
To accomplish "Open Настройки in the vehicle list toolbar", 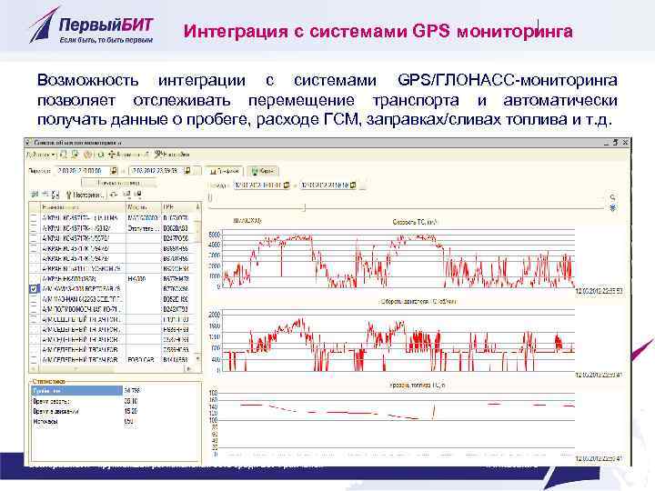I will [x=85, y=195].
